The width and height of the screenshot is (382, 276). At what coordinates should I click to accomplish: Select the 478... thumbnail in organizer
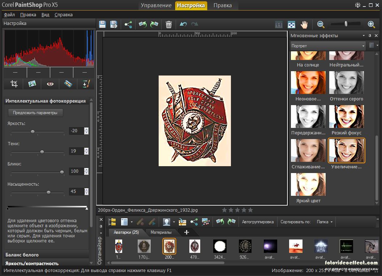195,246
